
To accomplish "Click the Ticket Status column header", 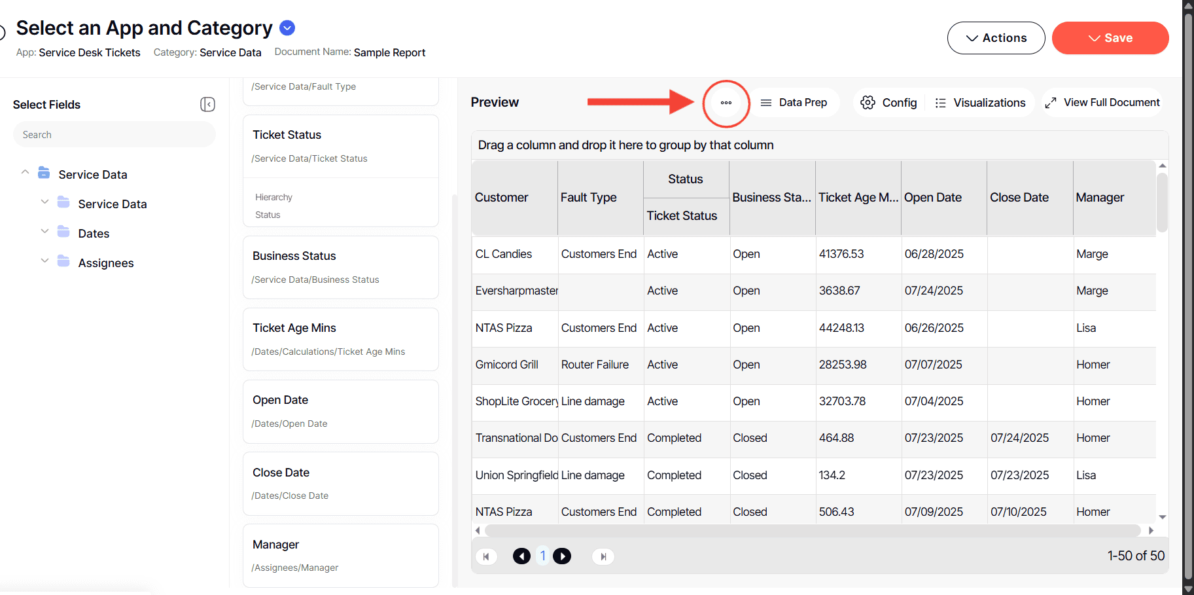I will [x=686, y=216].
